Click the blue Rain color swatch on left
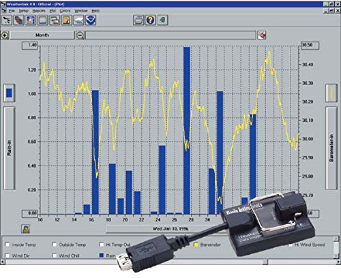Viewport: 341px width, 278px height. click(10, 93)
